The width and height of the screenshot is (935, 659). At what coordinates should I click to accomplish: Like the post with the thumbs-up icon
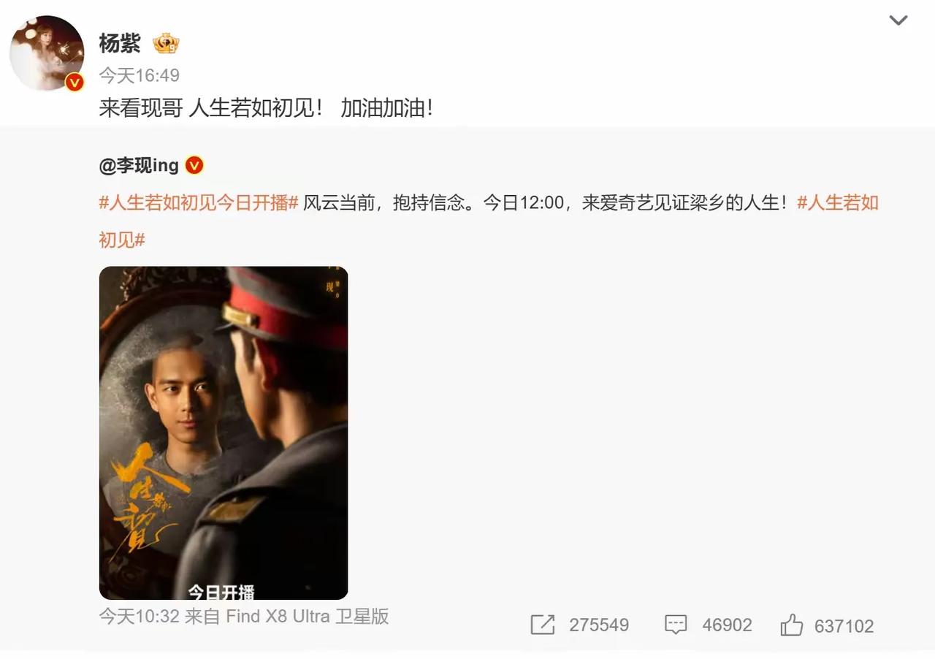[x=791, y=625]
